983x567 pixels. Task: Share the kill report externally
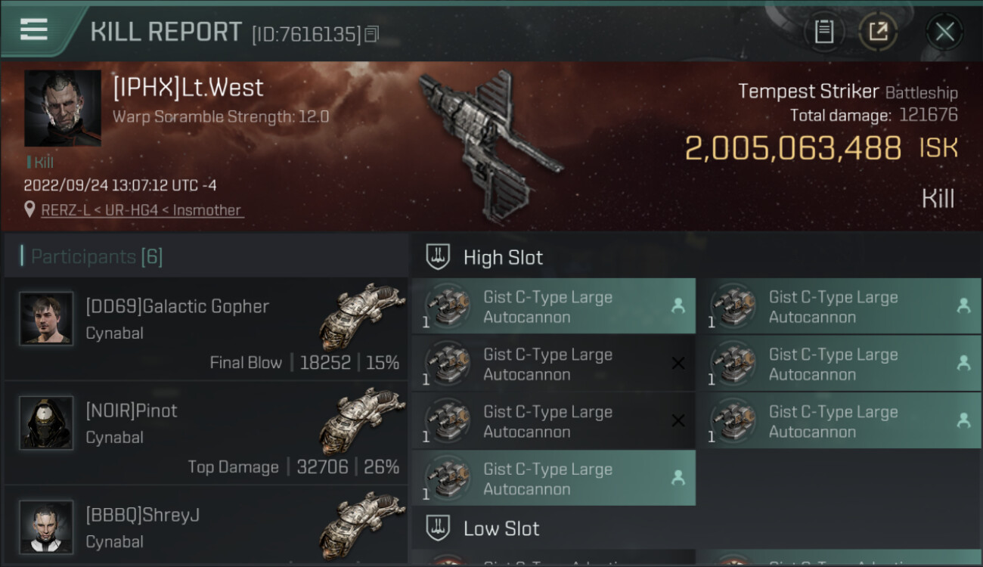[x=878, y=32]
